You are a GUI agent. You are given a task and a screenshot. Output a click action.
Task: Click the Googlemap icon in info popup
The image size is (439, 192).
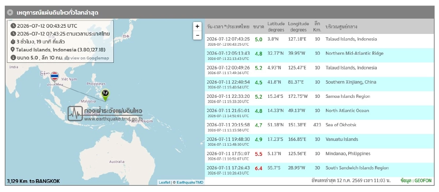pos(67,58)
